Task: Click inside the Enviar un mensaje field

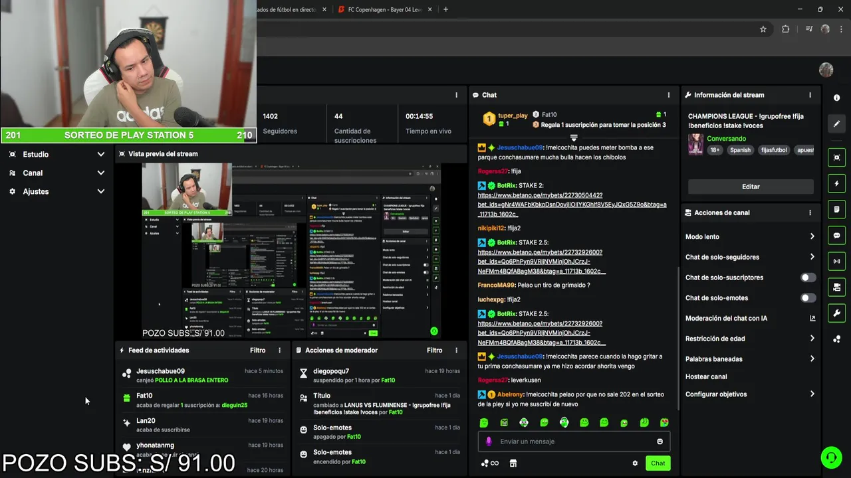Action: pos(574,441)
